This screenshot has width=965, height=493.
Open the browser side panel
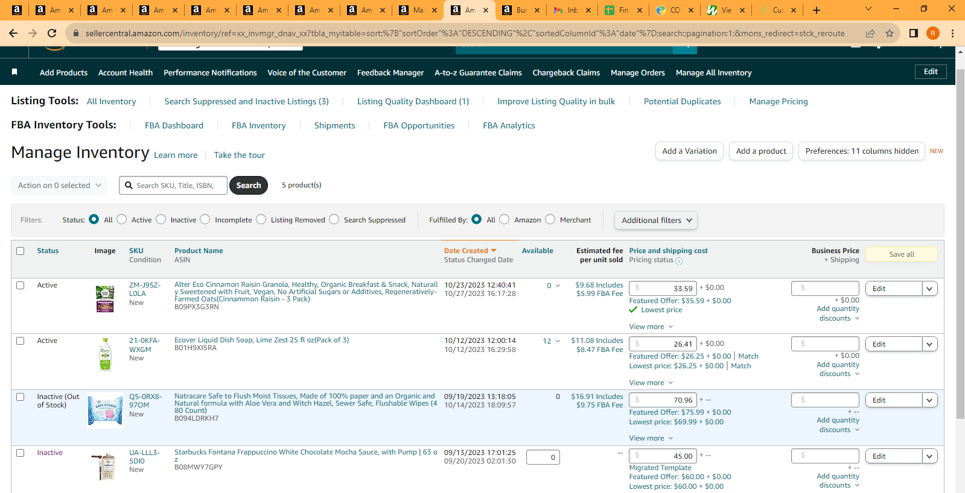914,33
